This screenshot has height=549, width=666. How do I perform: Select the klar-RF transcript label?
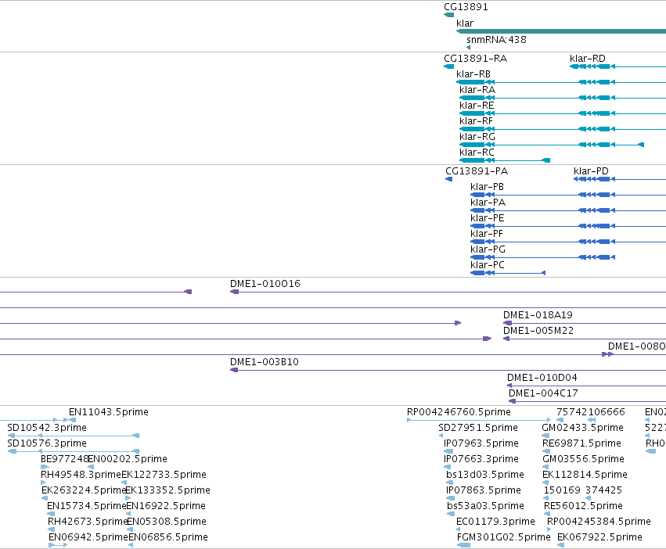(x=476, y=121)
